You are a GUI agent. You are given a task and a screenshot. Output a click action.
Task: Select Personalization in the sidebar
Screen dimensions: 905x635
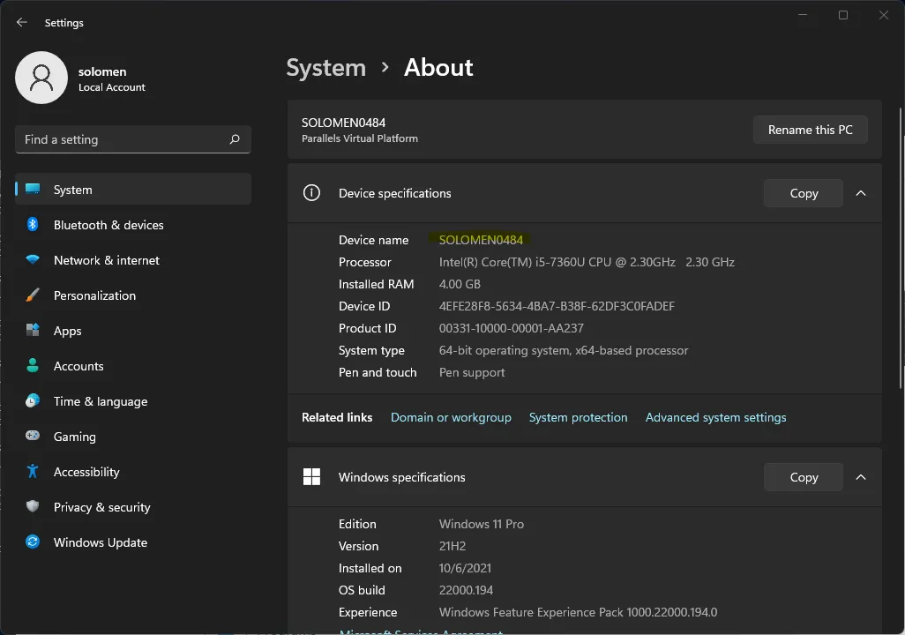click(133, 295)
